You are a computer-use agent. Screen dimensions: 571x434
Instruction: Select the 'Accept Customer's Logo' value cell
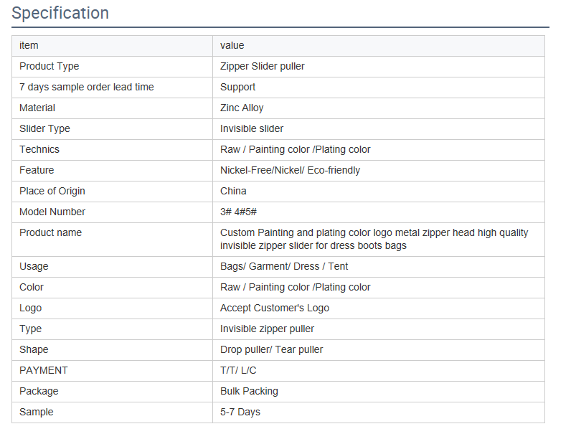pyautogui.click(x=275, y=308)
